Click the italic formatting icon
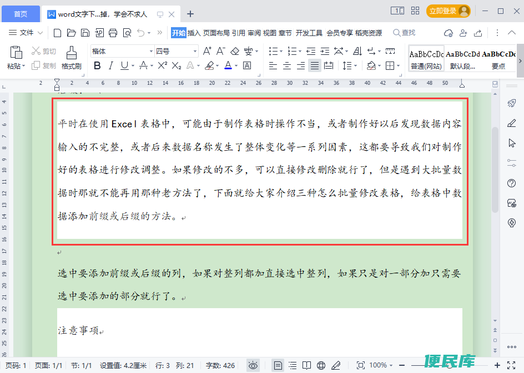 [x=110, y=66]
